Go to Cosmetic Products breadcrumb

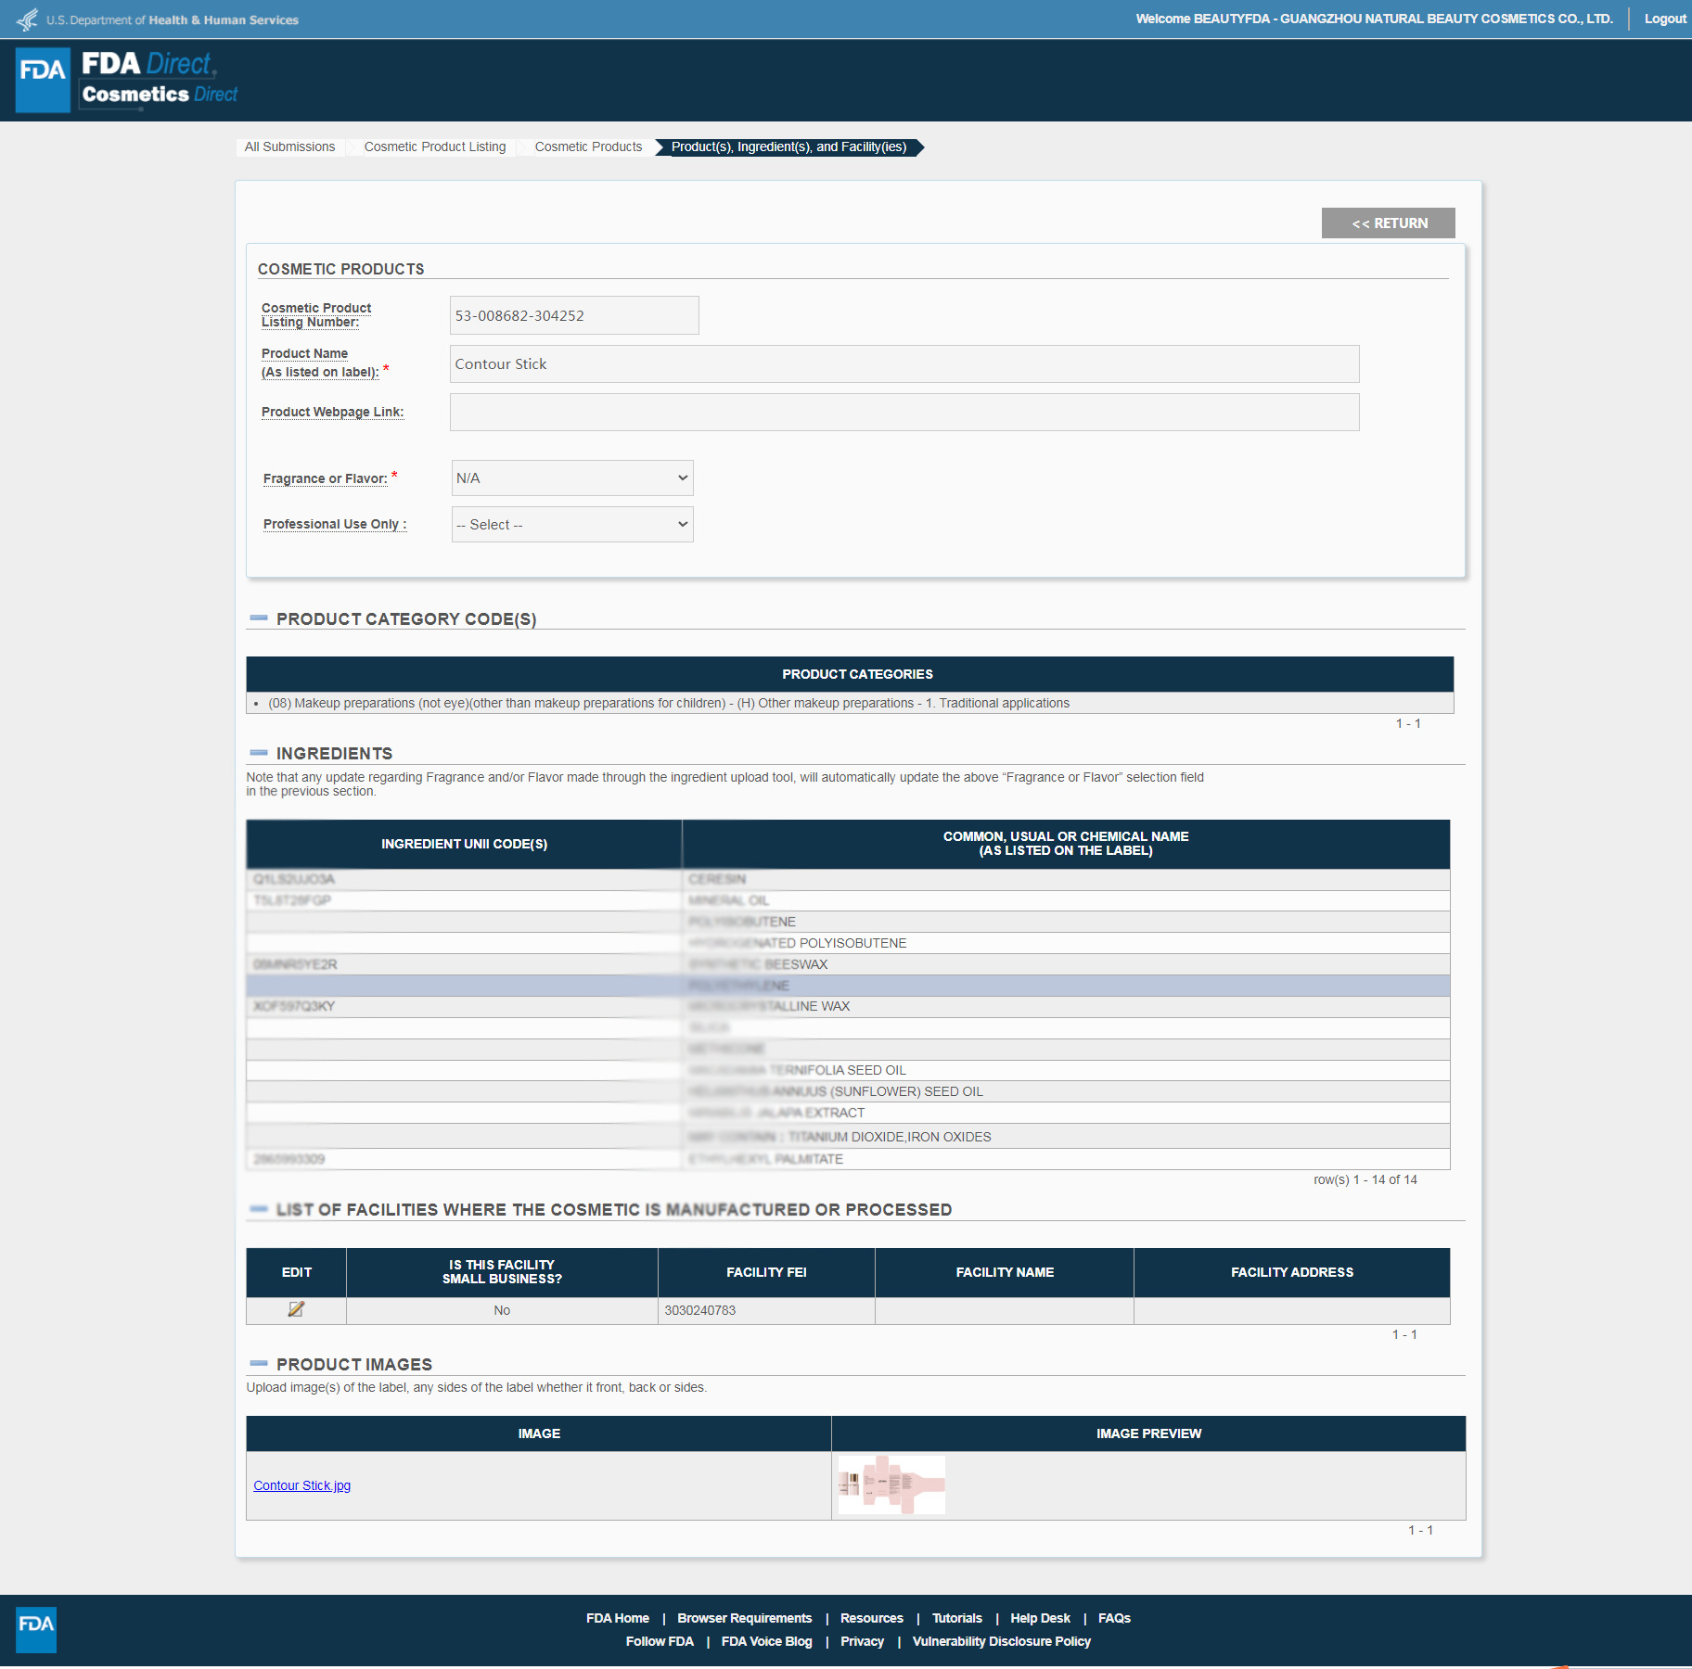(x=588, y=147)
